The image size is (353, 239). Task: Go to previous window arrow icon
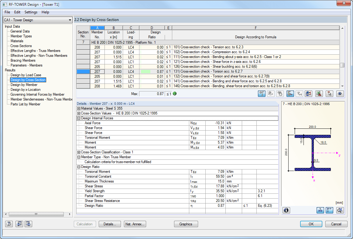click(19, 224)
